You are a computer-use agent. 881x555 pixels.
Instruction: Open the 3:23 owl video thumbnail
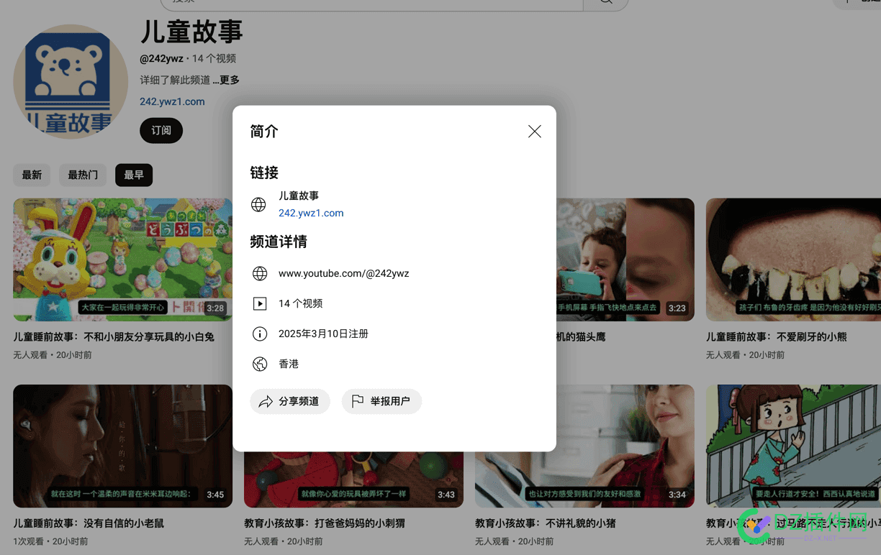coord(625,260)
